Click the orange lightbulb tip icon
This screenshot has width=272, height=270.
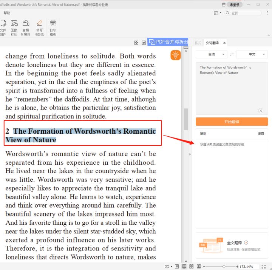(x=175, y=55)
